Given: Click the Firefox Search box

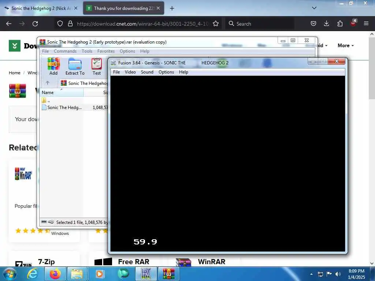Looking at the screenshot, I should 260,24.
